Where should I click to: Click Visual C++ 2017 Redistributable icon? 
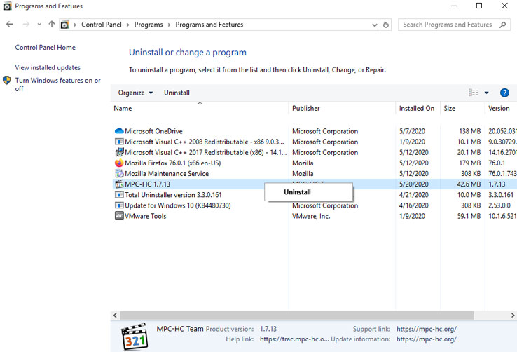(119, 152)
